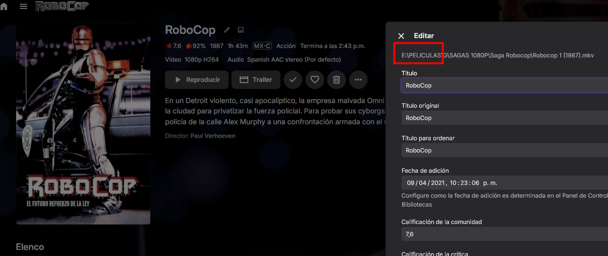Open the Trailer button
The image size is (608, 256).
(x=255, y=80)
